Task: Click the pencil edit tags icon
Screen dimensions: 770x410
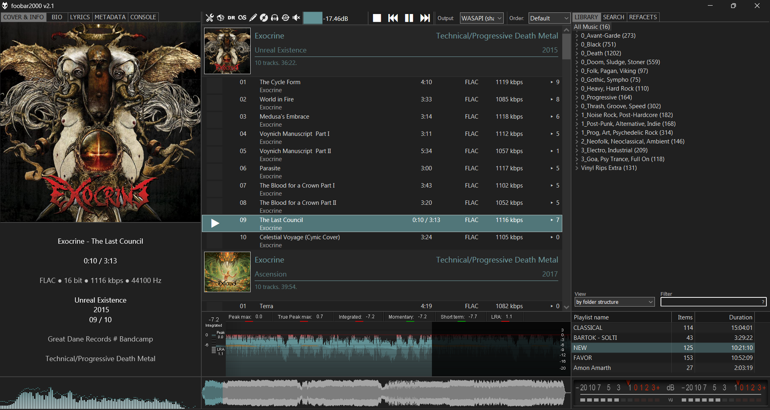Action: [x=253, y=18]
